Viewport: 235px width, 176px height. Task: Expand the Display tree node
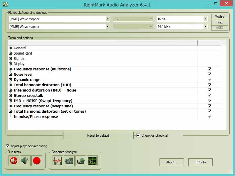coord(10,64)
